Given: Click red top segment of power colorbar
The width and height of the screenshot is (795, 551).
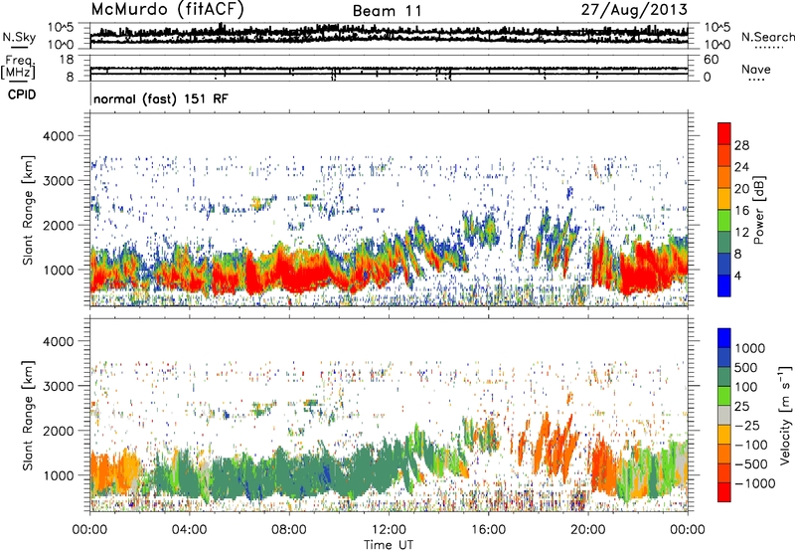Looking at the screenshot, I should click(x=724, y=133).
